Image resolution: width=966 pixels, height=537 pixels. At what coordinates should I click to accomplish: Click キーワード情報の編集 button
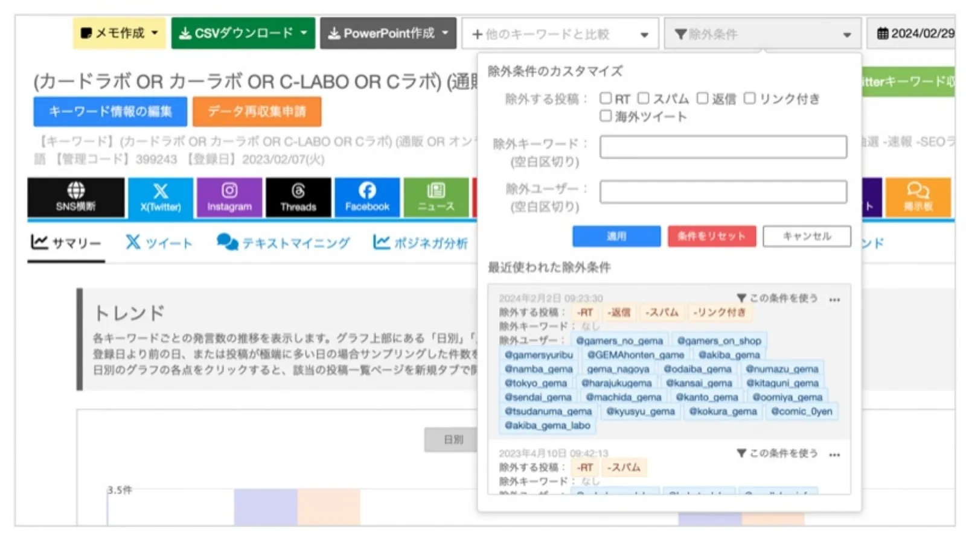110,112
